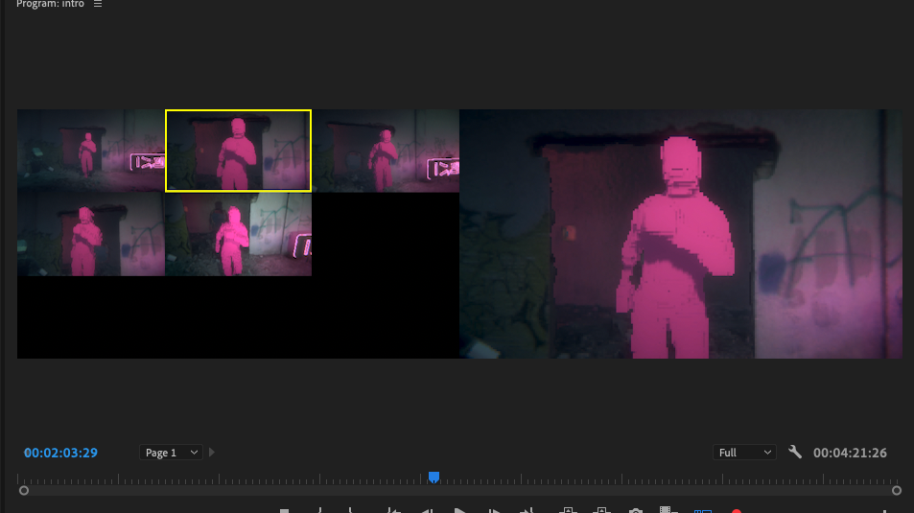Select the yellow-outlined camera angle thumbnail

tap(238, 151)
